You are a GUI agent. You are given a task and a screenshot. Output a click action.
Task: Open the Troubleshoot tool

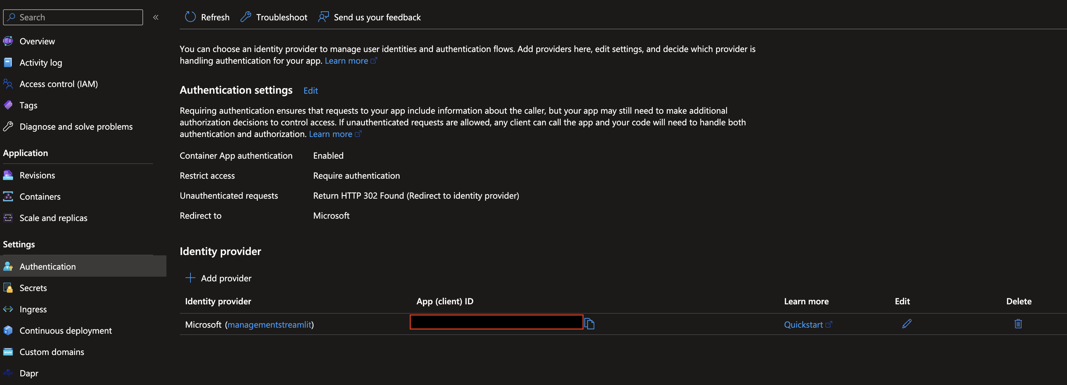coord(274,17)
